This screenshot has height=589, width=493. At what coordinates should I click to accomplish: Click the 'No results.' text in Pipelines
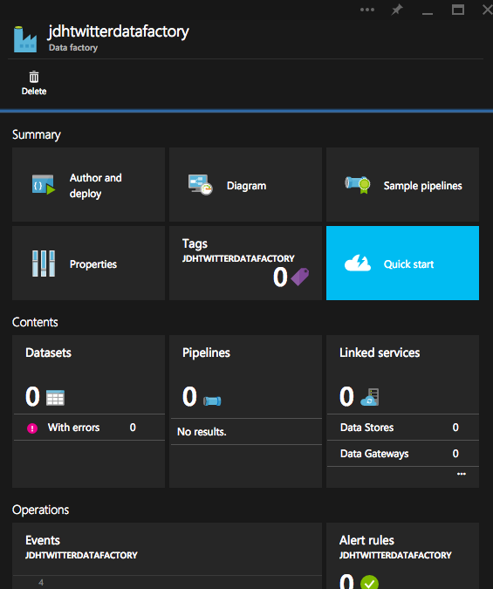(x=202, y=432)
